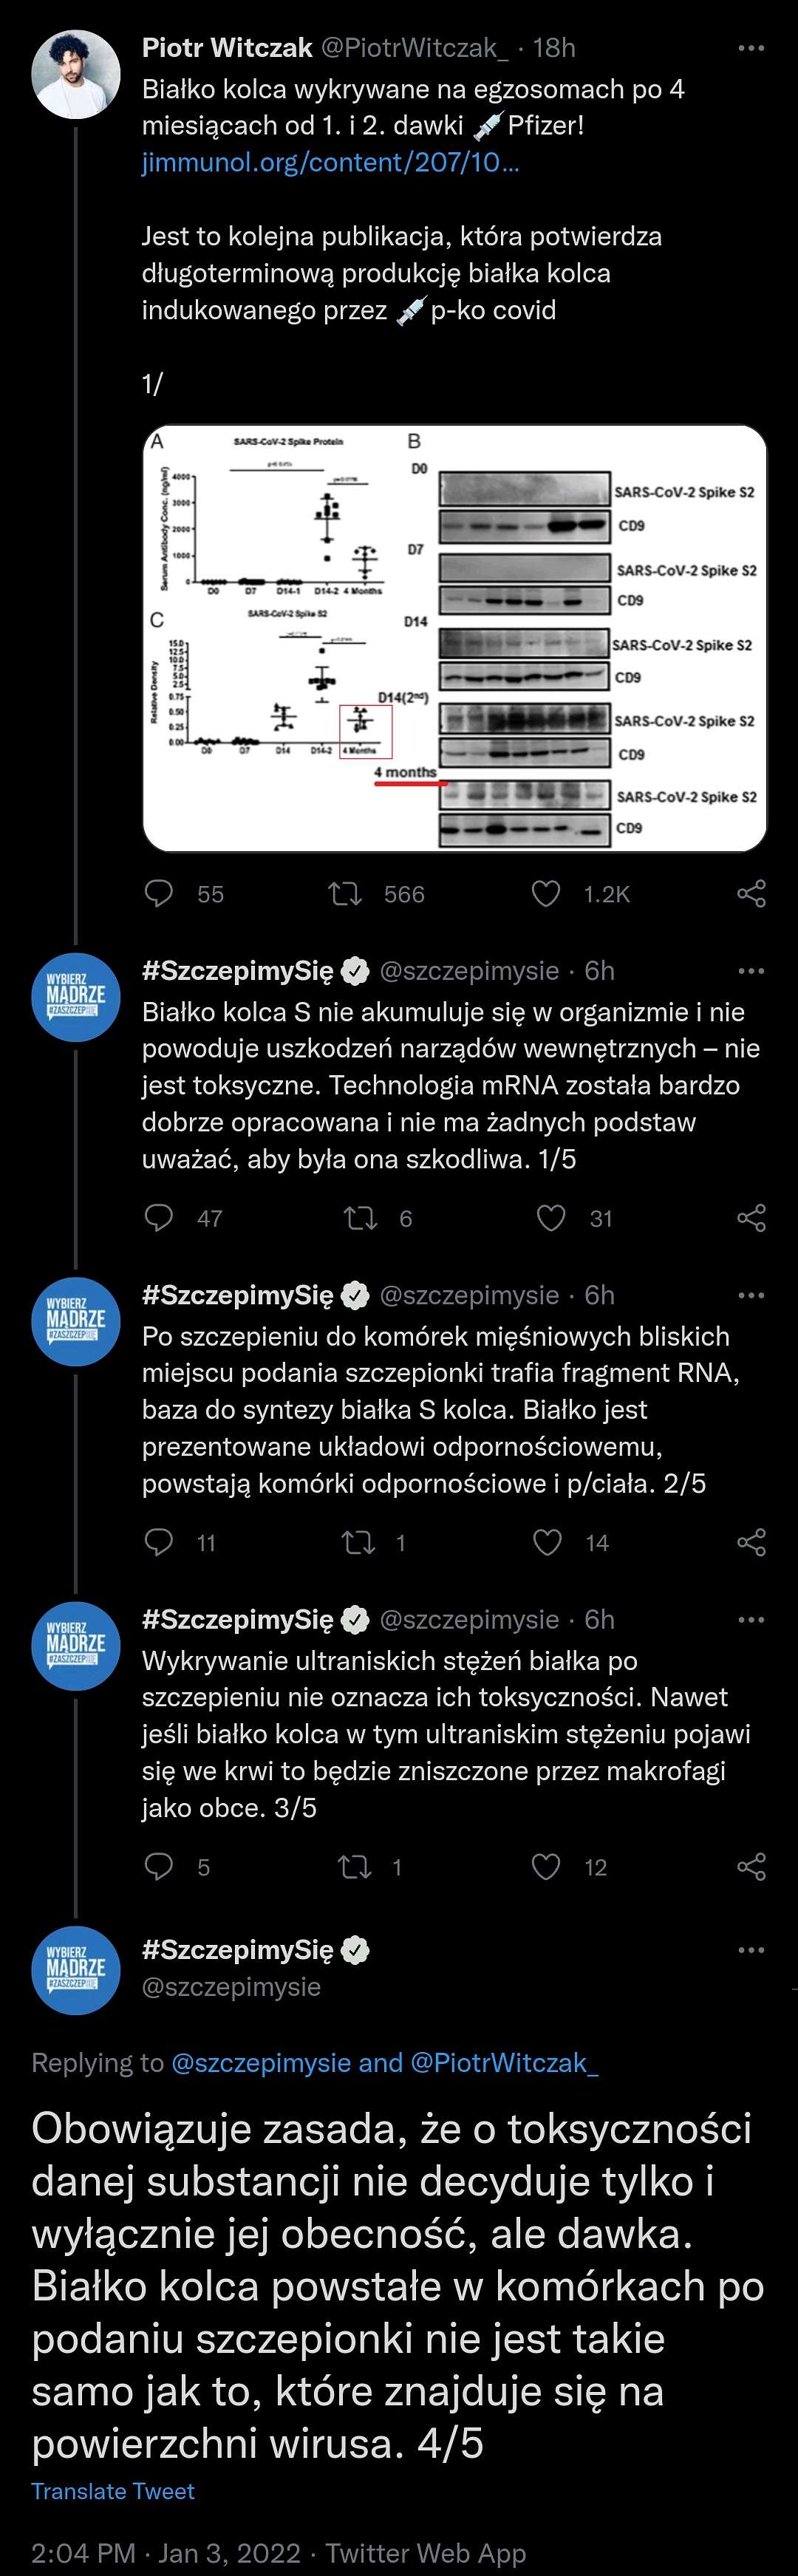Retweet Piotr Witczak's spike protein tweet
The image size is (798, 2576).
click(345, 893)
